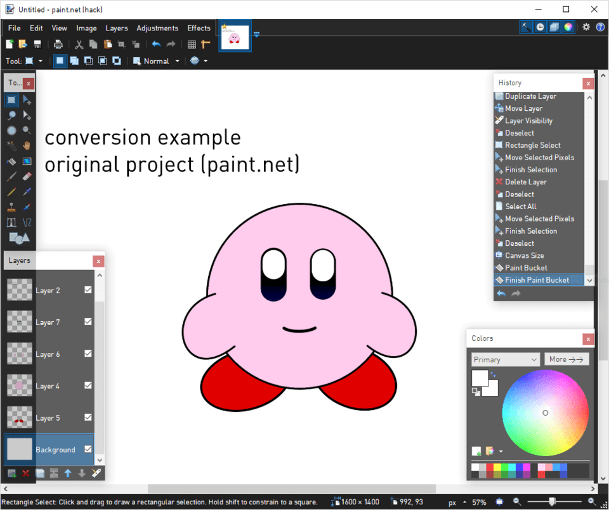Open the Adjustments menu
Screen dimensions: 609x510
[157, 28]
